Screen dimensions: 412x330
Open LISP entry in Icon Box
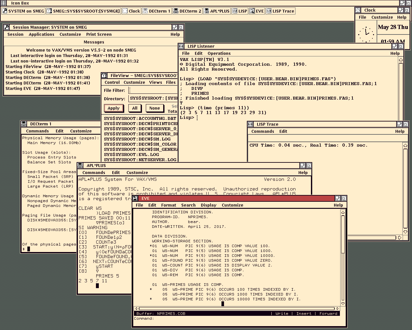point(239,11)
